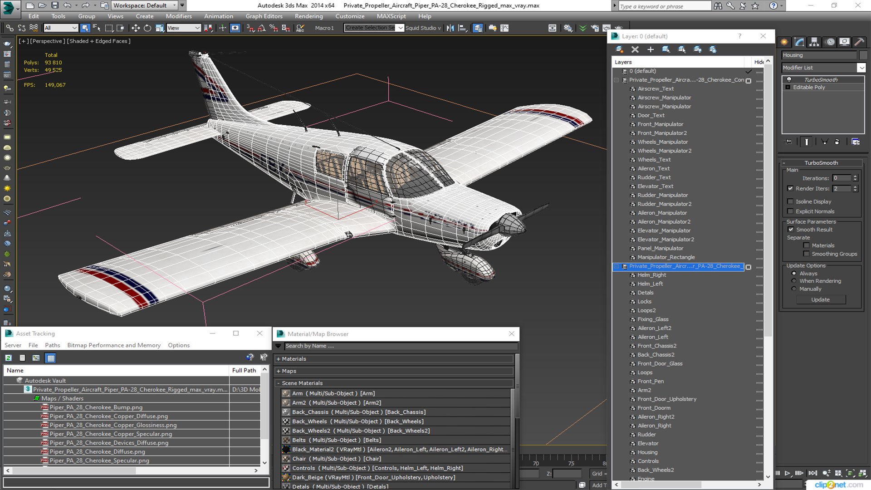Toggle Show End Result icon in modifier panel
This screenshot has height=490, width=871.
coord(807,142)
